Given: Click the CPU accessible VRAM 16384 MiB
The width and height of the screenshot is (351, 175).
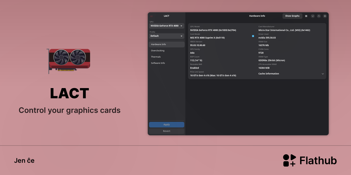Looking at the screenshot, I should pos(264,68).
